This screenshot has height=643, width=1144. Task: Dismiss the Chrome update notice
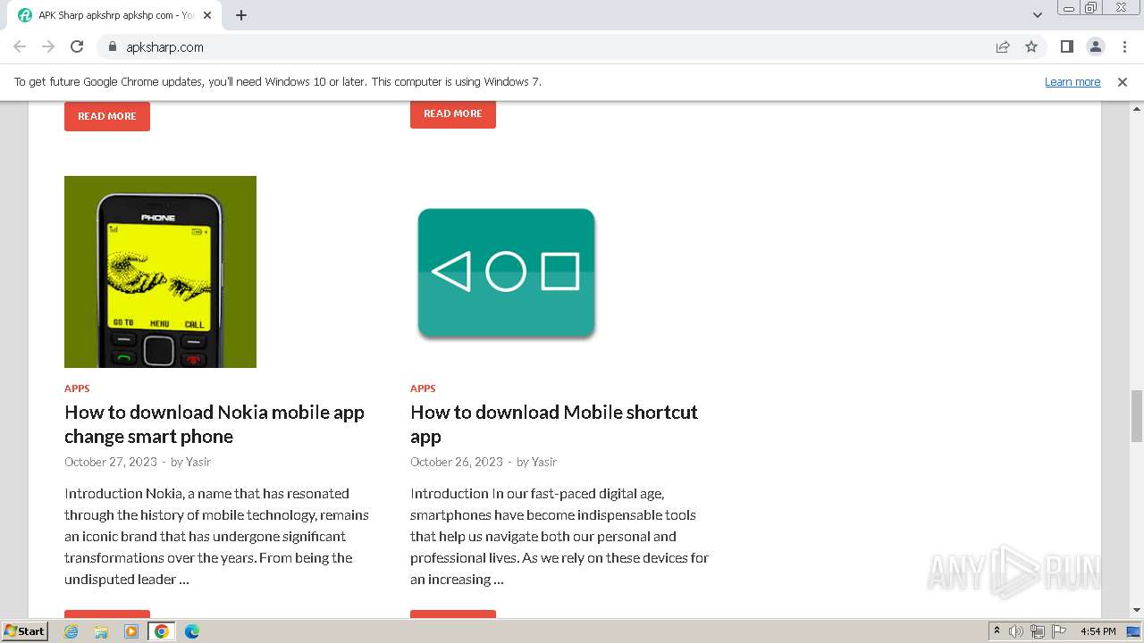point(1123,81)
